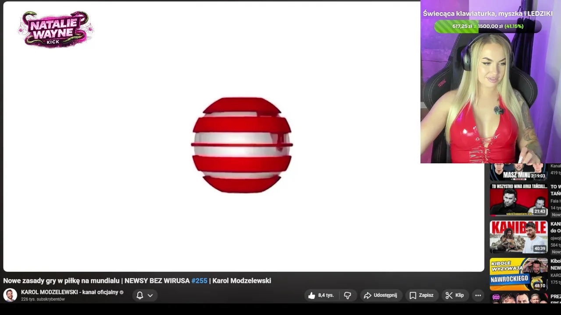Open Karol Modzelewski channel avatar
This screenshot has height=315, width=561.
(10, 295)
